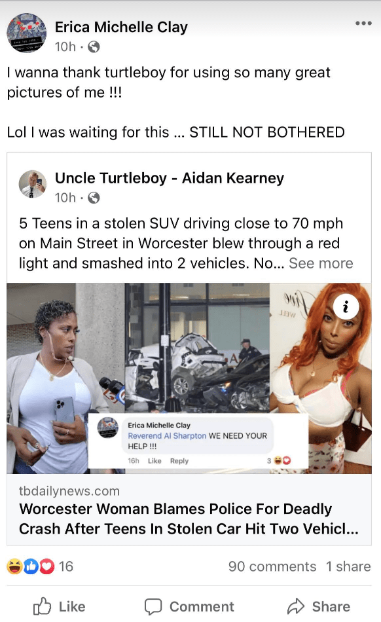Screen dimensions: 381x622
Task: View the 90 comments
Action: (272, 566)
